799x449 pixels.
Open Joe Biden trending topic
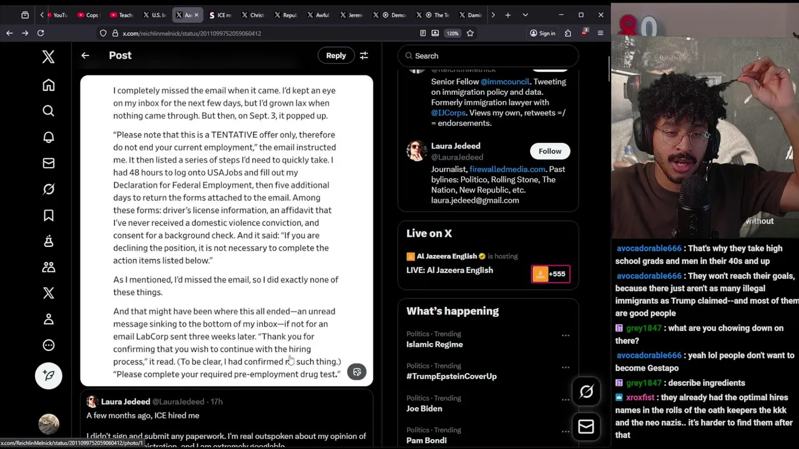[x=424, y=408]
